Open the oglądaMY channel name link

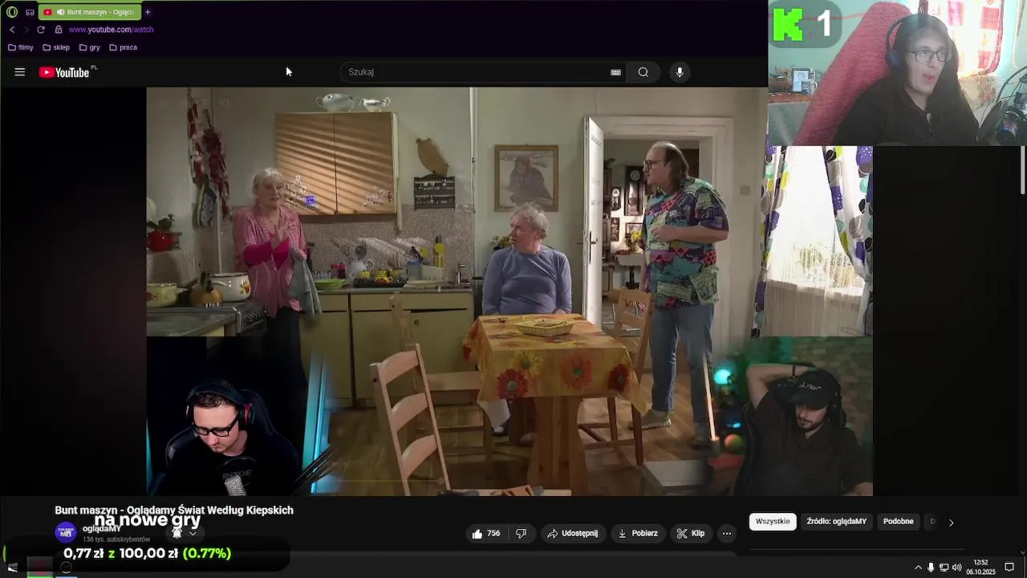(x=102, y=528)
